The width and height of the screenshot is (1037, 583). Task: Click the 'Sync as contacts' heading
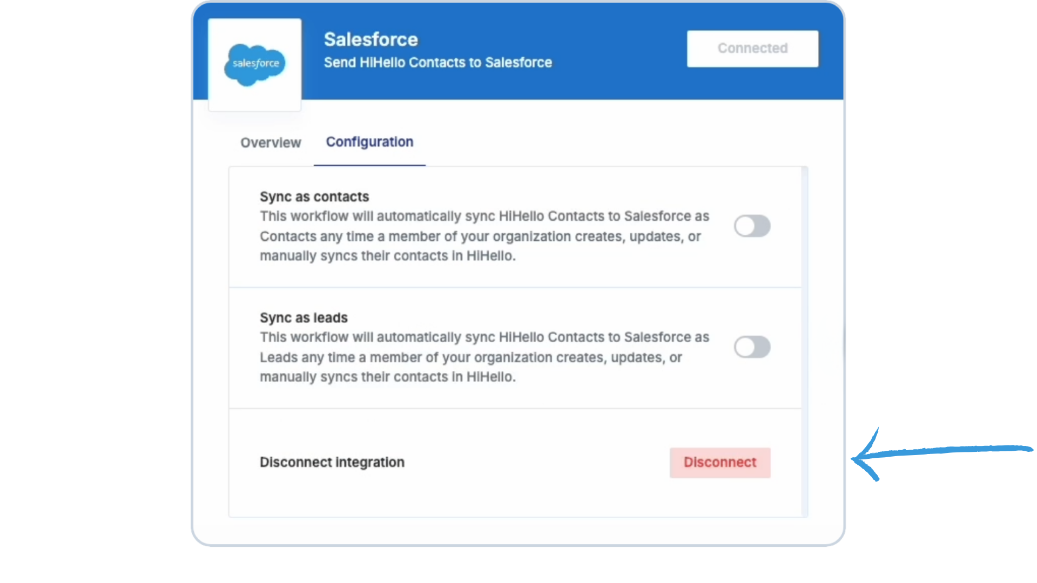314,196
